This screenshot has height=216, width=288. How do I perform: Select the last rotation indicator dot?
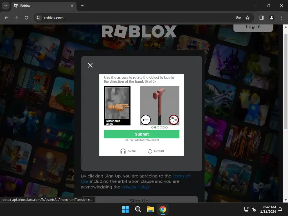click(x=166, y=127)
